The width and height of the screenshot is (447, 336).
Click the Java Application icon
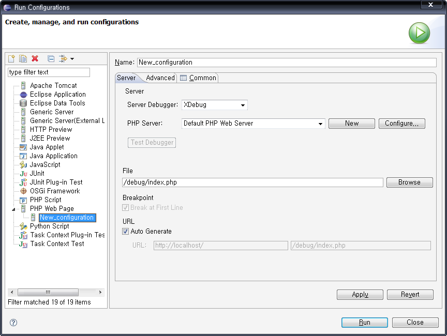point(23,156)
